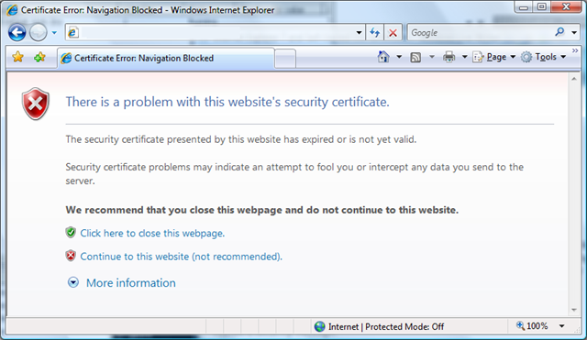587x340 pixels.
Task: Refresh the page with the Refresh icon
Action: click(375, 33)
